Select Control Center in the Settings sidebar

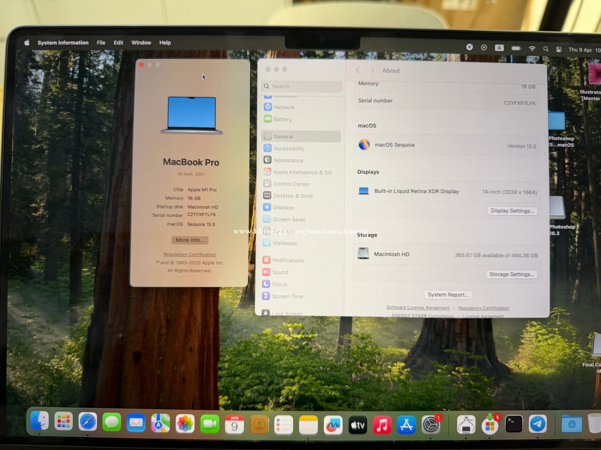coord(301,184)
